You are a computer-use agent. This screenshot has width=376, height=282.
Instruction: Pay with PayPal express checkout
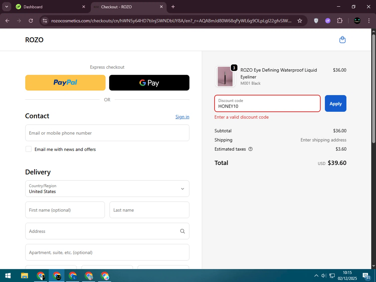coord(65,83)
